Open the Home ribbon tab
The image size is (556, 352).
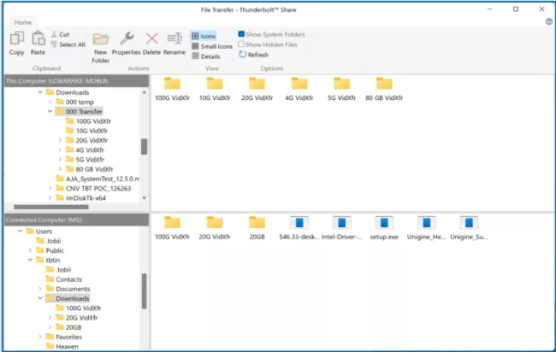coord(23,23)
